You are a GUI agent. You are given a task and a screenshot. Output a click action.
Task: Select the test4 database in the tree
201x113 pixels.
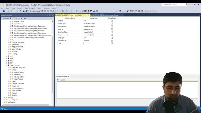pyautogui.click(x=11, y=63)
